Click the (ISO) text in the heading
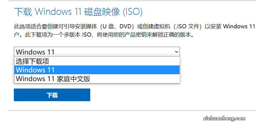The height and width of the screenshot is (124, 256). point(132,12)
